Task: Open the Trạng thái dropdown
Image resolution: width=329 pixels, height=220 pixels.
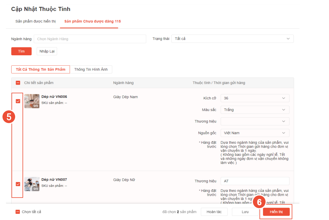Action: point(232,39)
